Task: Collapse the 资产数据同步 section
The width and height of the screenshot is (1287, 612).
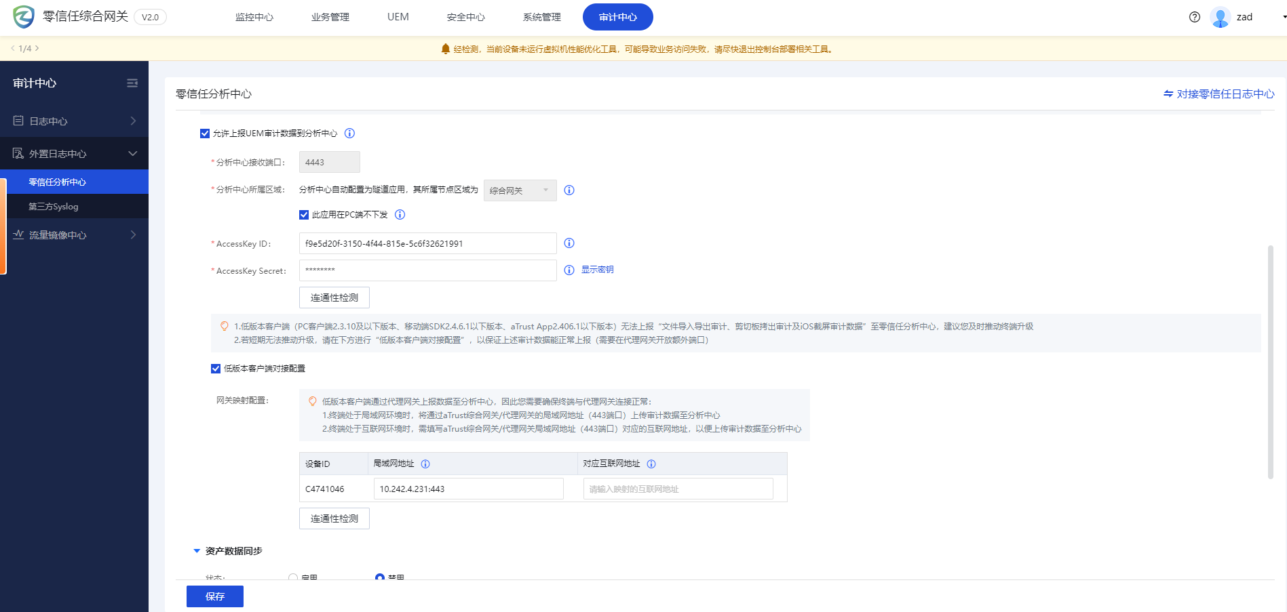Action: tap(197, 551)
